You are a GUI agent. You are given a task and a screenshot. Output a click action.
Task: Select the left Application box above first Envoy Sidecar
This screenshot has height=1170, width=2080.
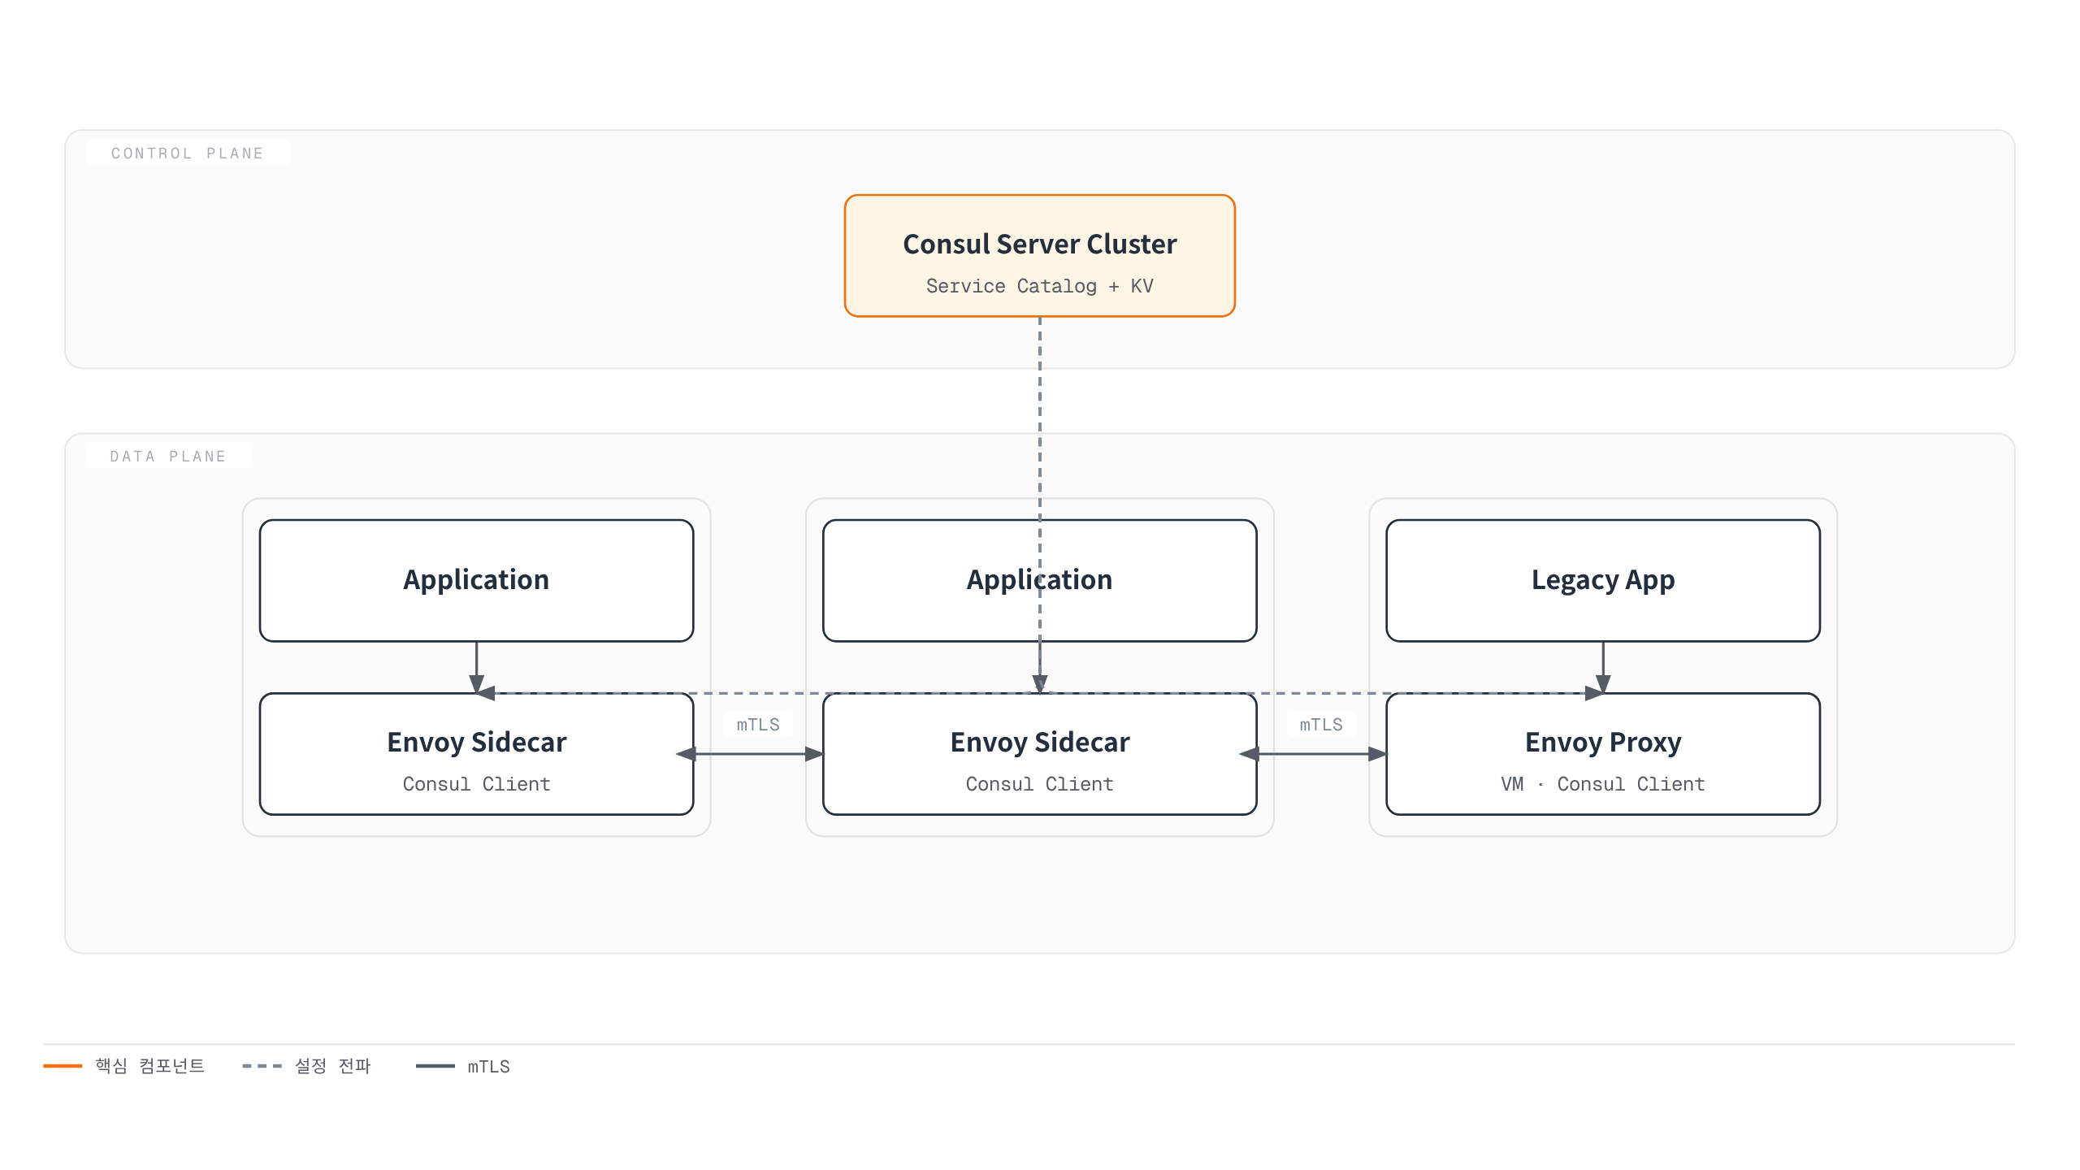click(476, 580)
